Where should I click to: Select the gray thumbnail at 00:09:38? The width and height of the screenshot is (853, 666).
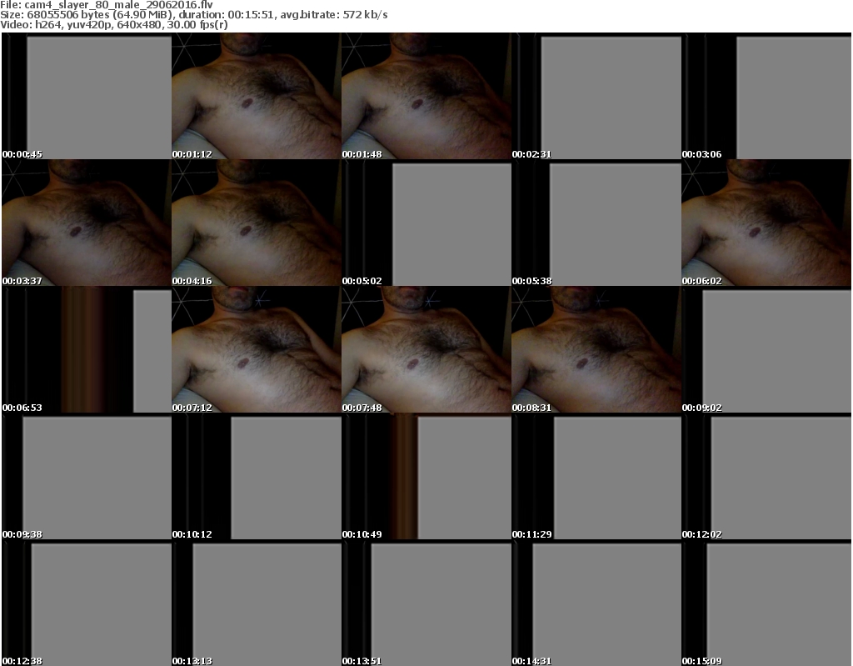click(x=87, y=476)
